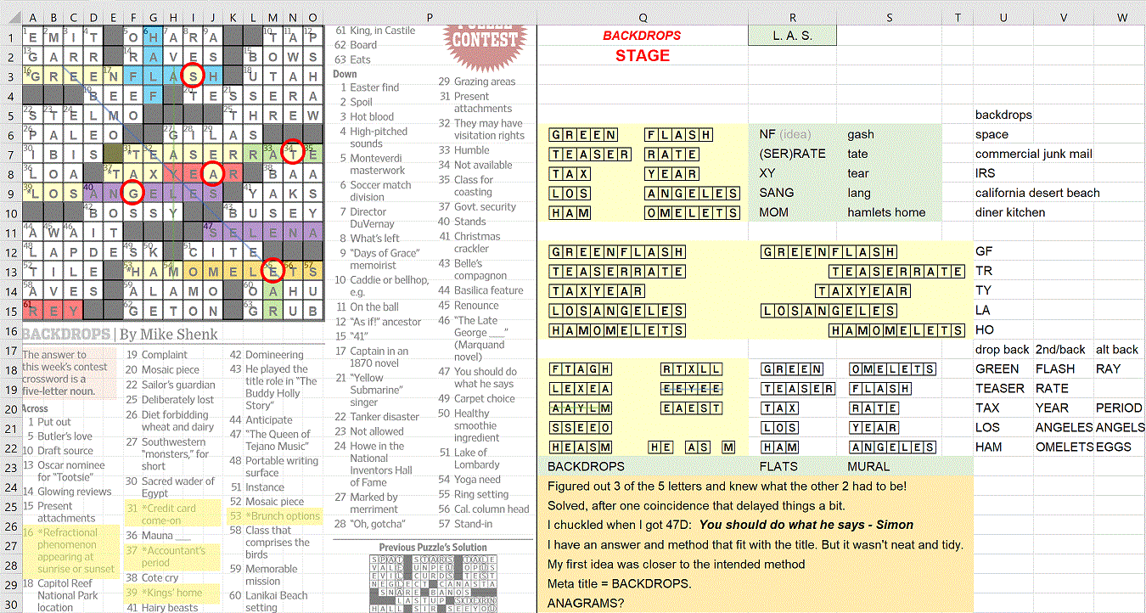Click the boxed letters 'RTXLL'
Screen dimensions: 1146x613
tap(691, 368)
